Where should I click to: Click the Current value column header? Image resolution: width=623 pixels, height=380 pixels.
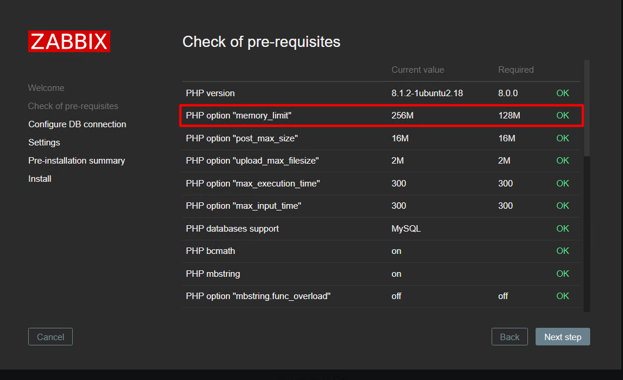[418, 70]
